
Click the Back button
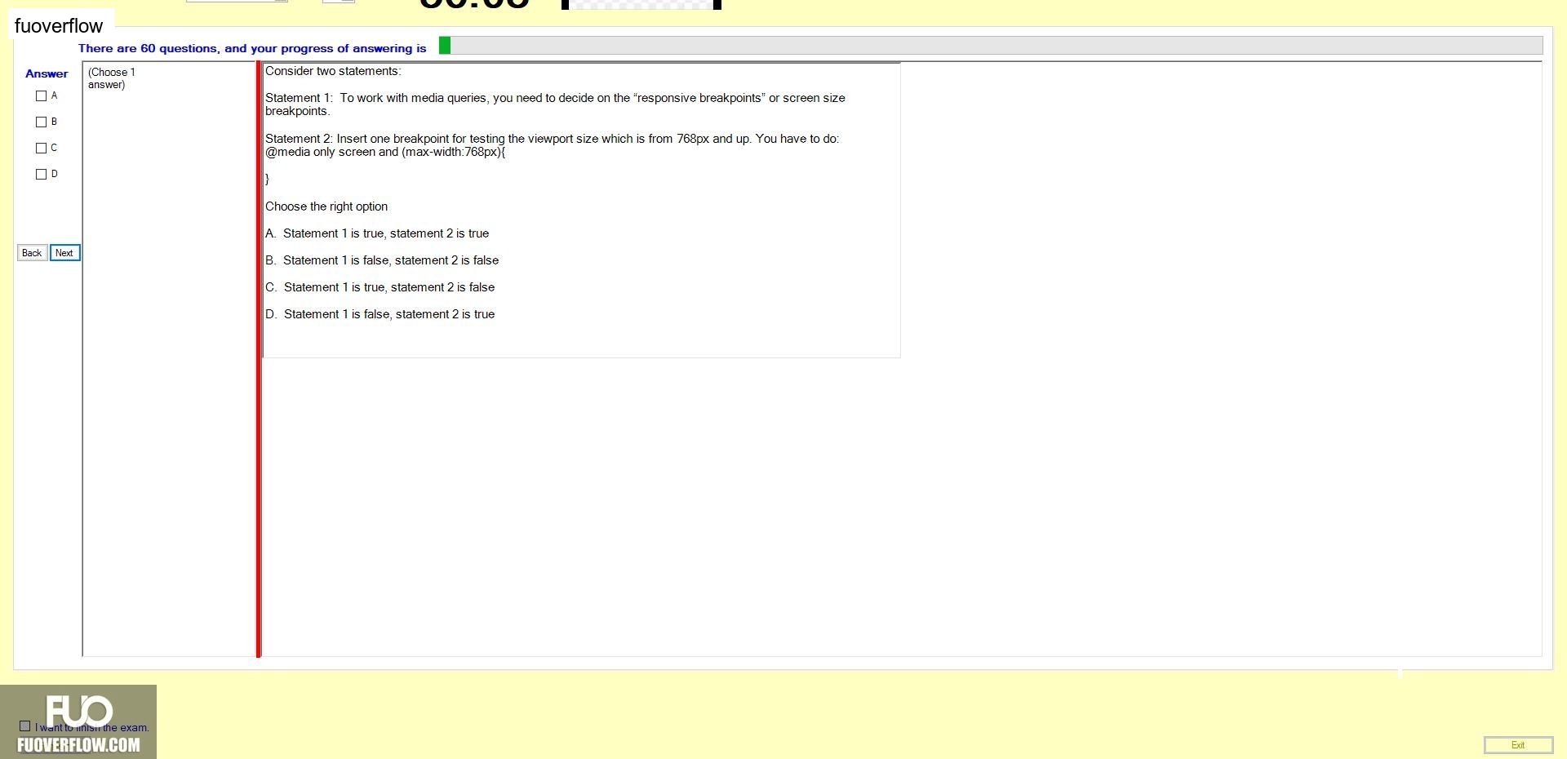coord(32,253)
